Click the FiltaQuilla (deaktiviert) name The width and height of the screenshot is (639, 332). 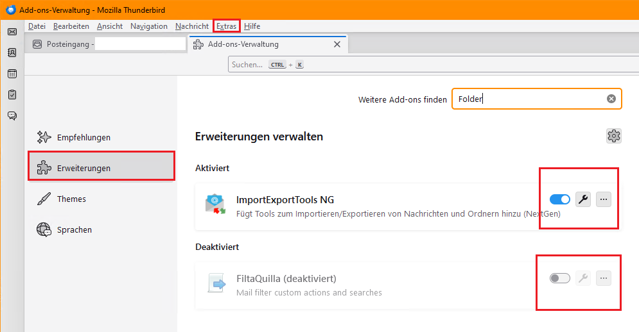click(x=286, y=279)
